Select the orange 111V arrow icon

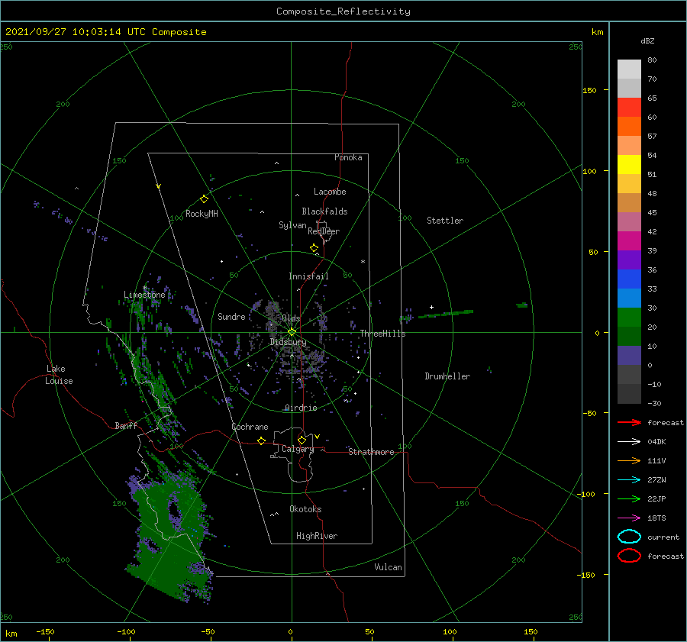[629, 460]
